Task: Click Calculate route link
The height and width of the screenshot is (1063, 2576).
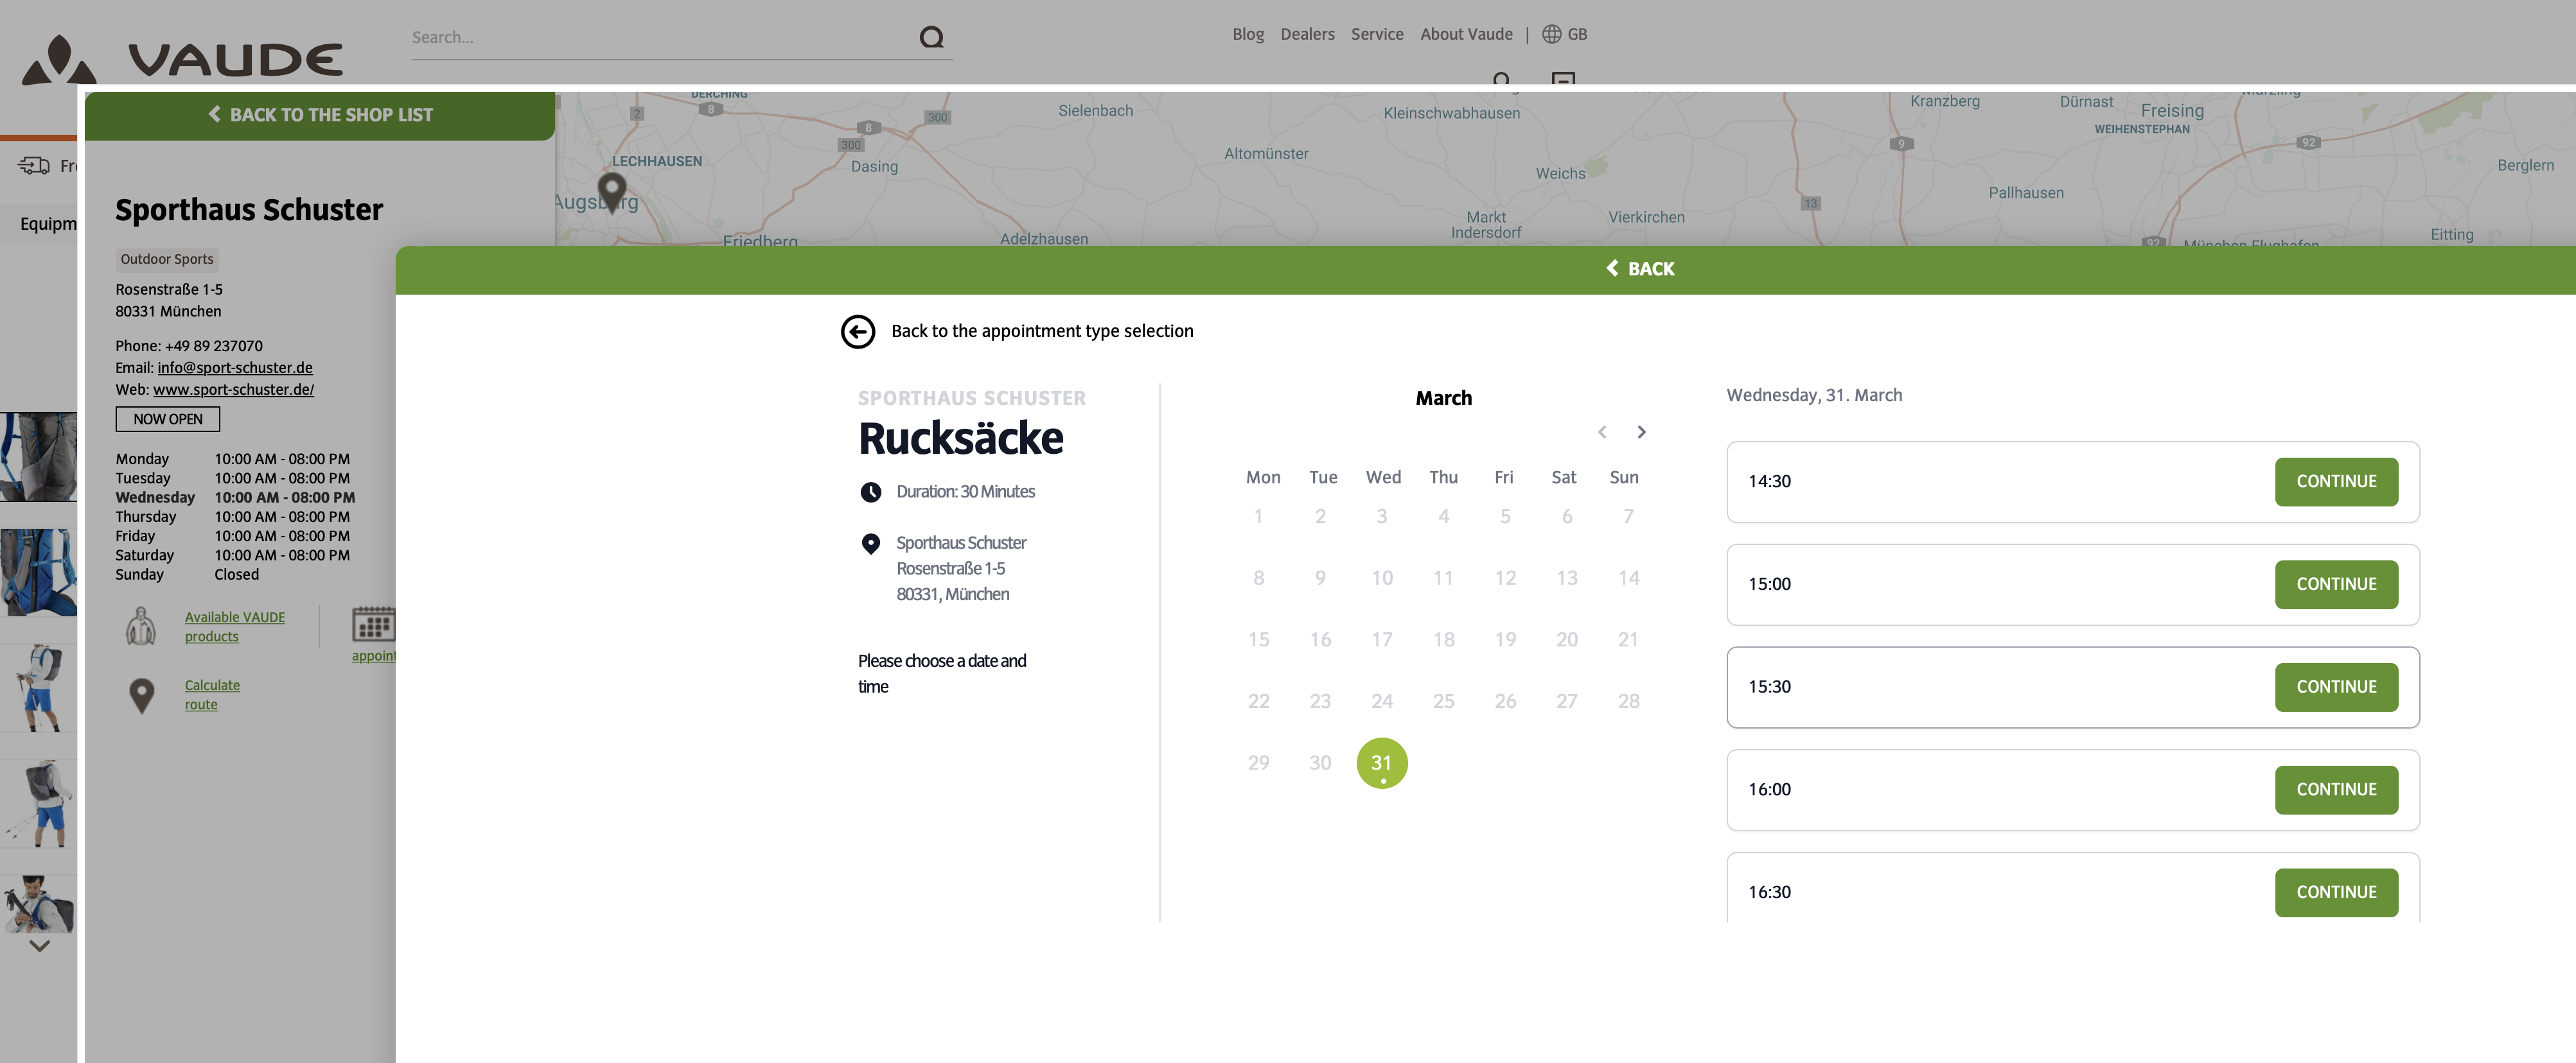Action: (212, 695)
